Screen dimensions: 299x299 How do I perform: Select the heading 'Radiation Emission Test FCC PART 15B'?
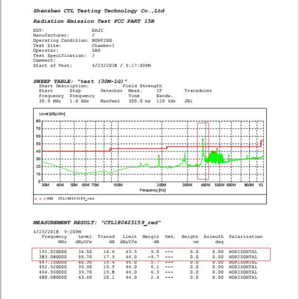(x=94, y=21)
